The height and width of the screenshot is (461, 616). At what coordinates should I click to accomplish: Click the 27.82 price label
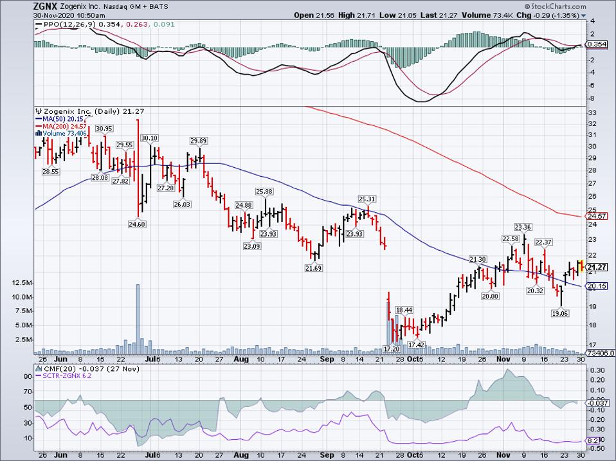coord(120,181)
